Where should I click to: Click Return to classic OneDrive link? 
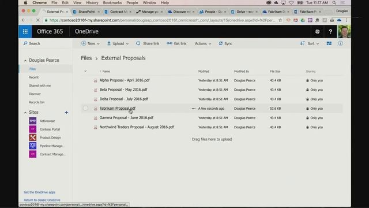[x=42, y=200]
